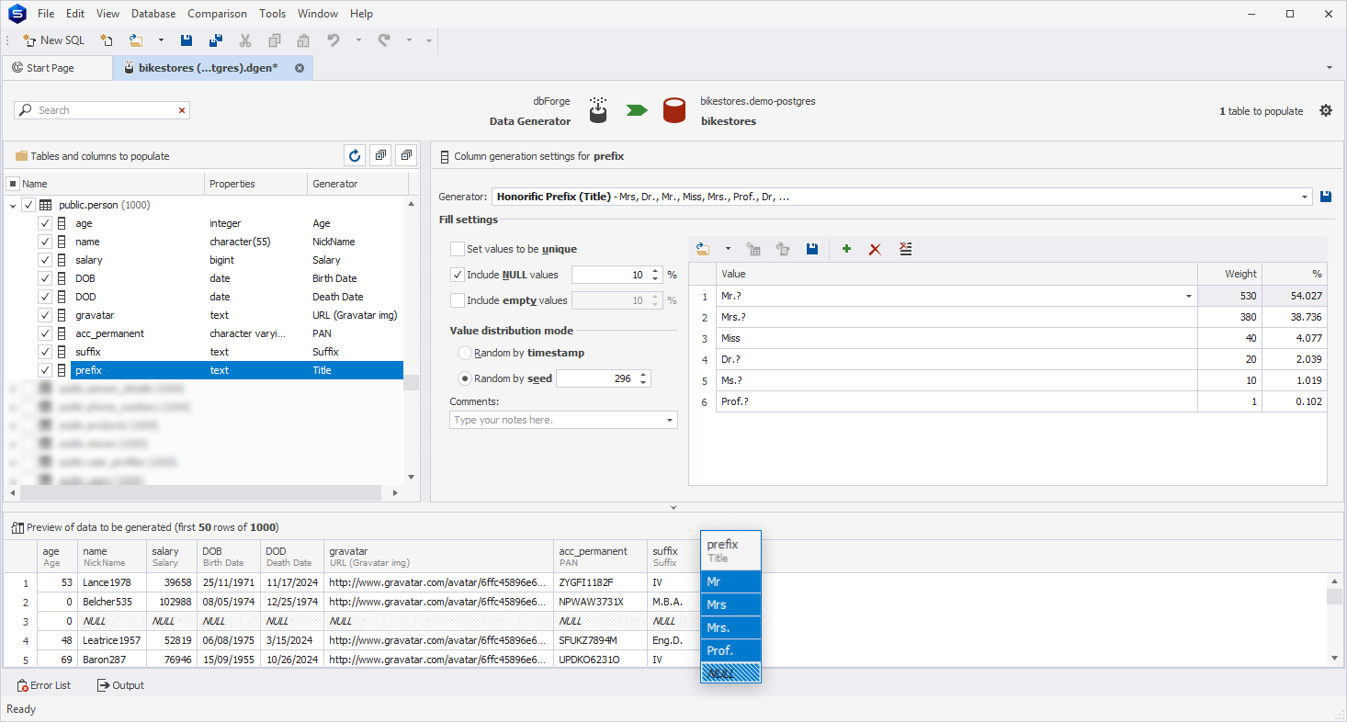Open the Database menu
The image size is (1347, 722).
(x=153, y=14)
